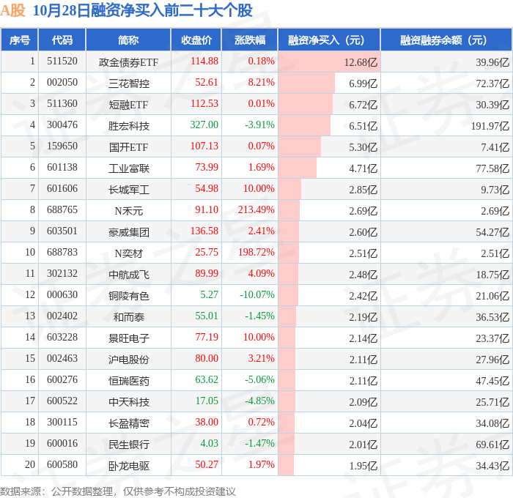Click stock code 300115
Screen dimensions: 513x498
point(62,423)
